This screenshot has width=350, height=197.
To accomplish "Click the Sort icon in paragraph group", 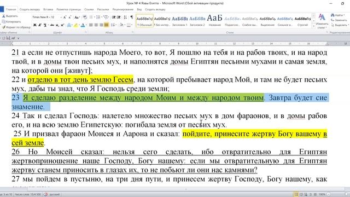I will (x=125, y=17).
